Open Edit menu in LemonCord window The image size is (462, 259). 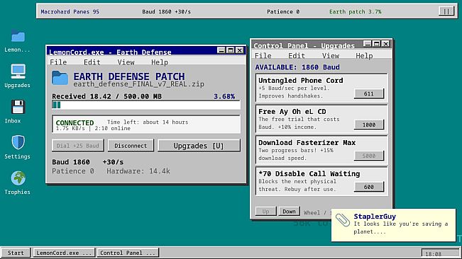92,62
